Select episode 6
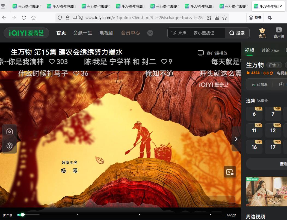Image resolution: width=287 pixels, height=220 pixels. point(254,114)
